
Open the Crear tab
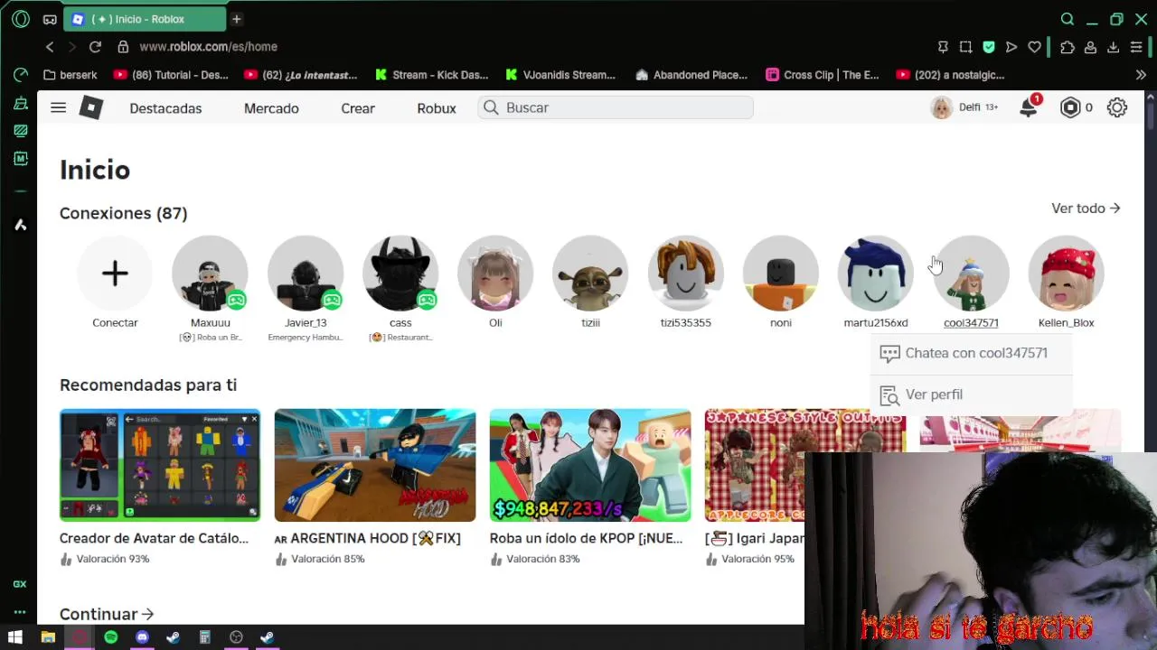point(358,108)
